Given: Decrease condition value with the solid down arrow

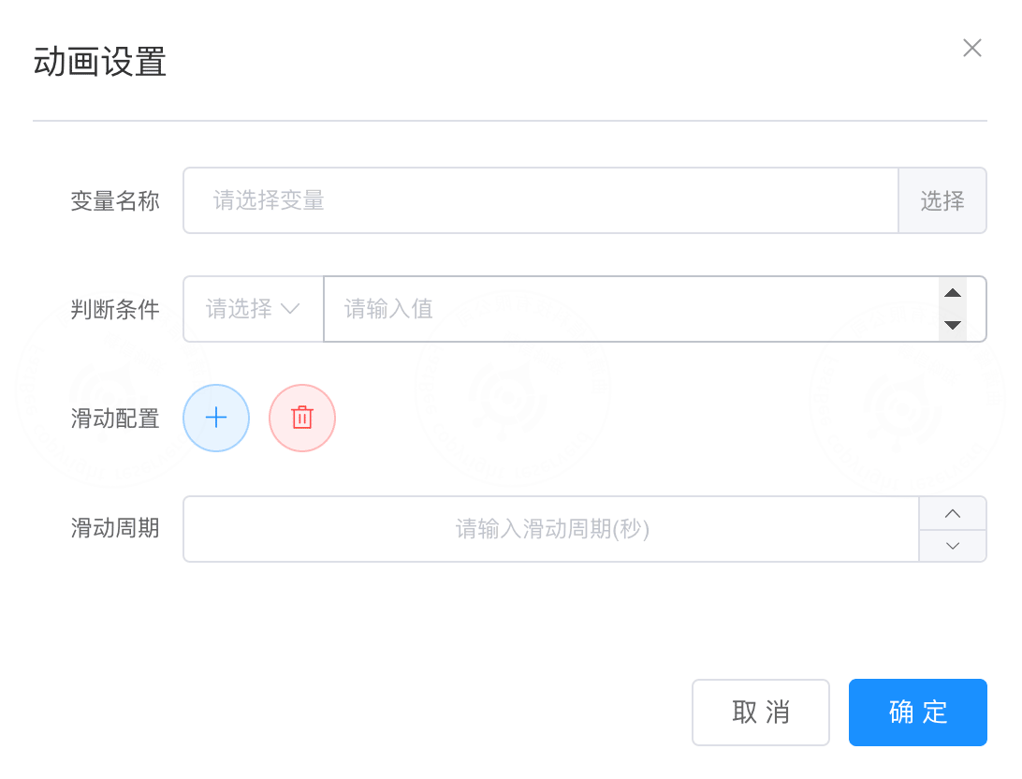Looking at the screenshot, I should click(952, 325).
